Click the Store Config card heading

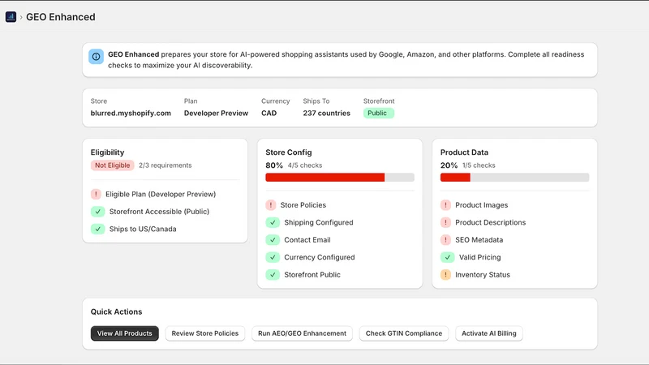[x=289, y=152]
